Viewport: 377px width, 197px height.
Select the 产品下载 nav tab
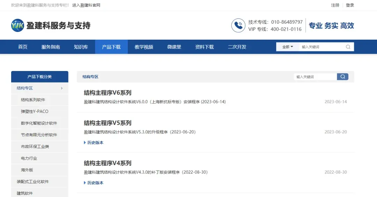tap(111, 47)
